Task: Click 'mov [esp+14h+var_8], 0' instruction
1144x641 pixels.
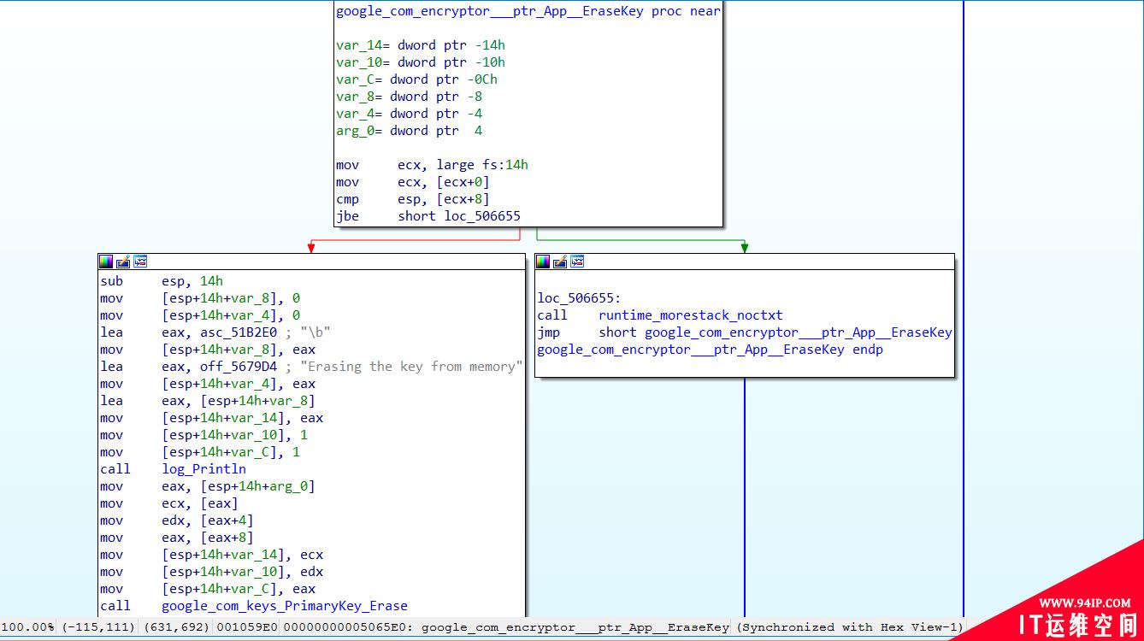Action: click(200, 298)
